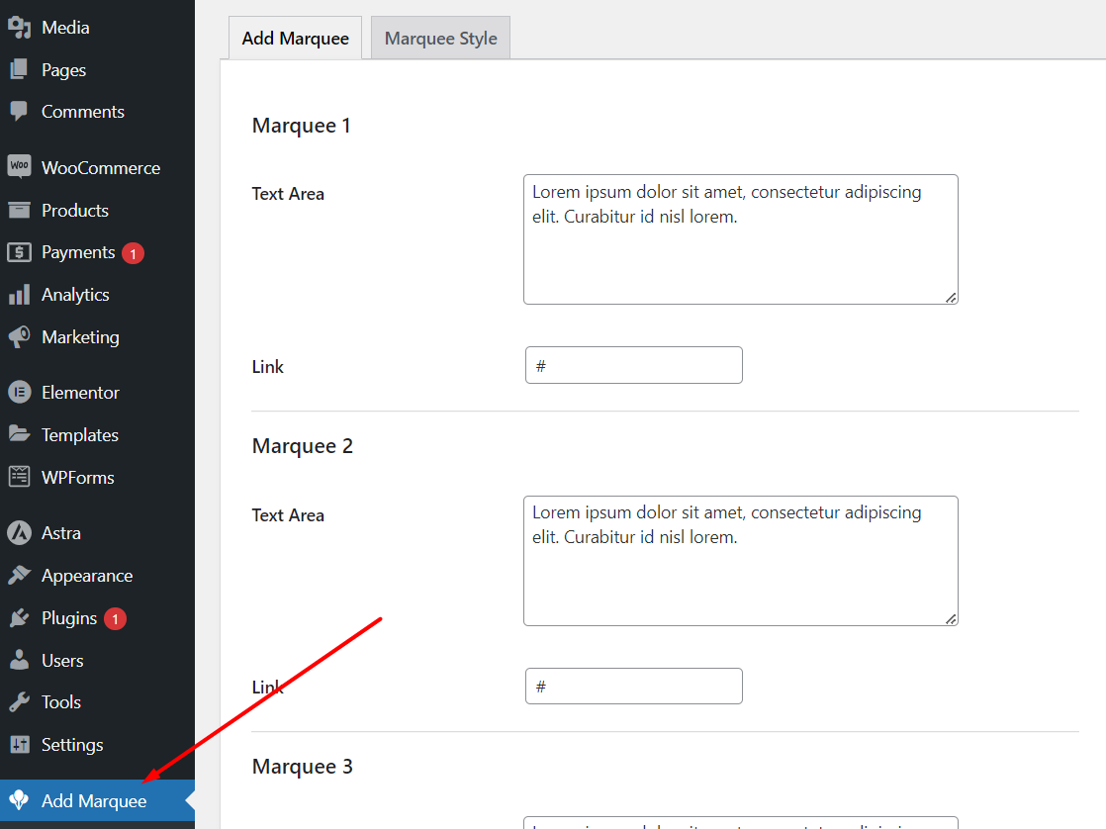Click the Tools wrench icon
The height and width of the screenshot is (829, 1106).
coord(19,702)
